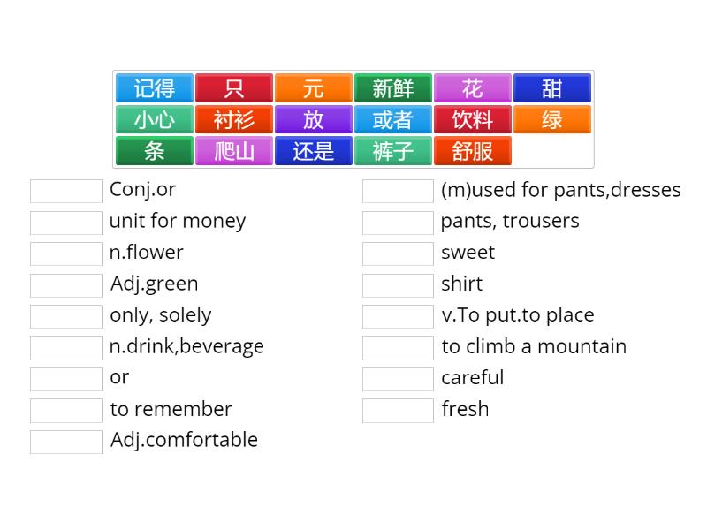Select the tile 新鲜
707x530 pixels.
393,87
